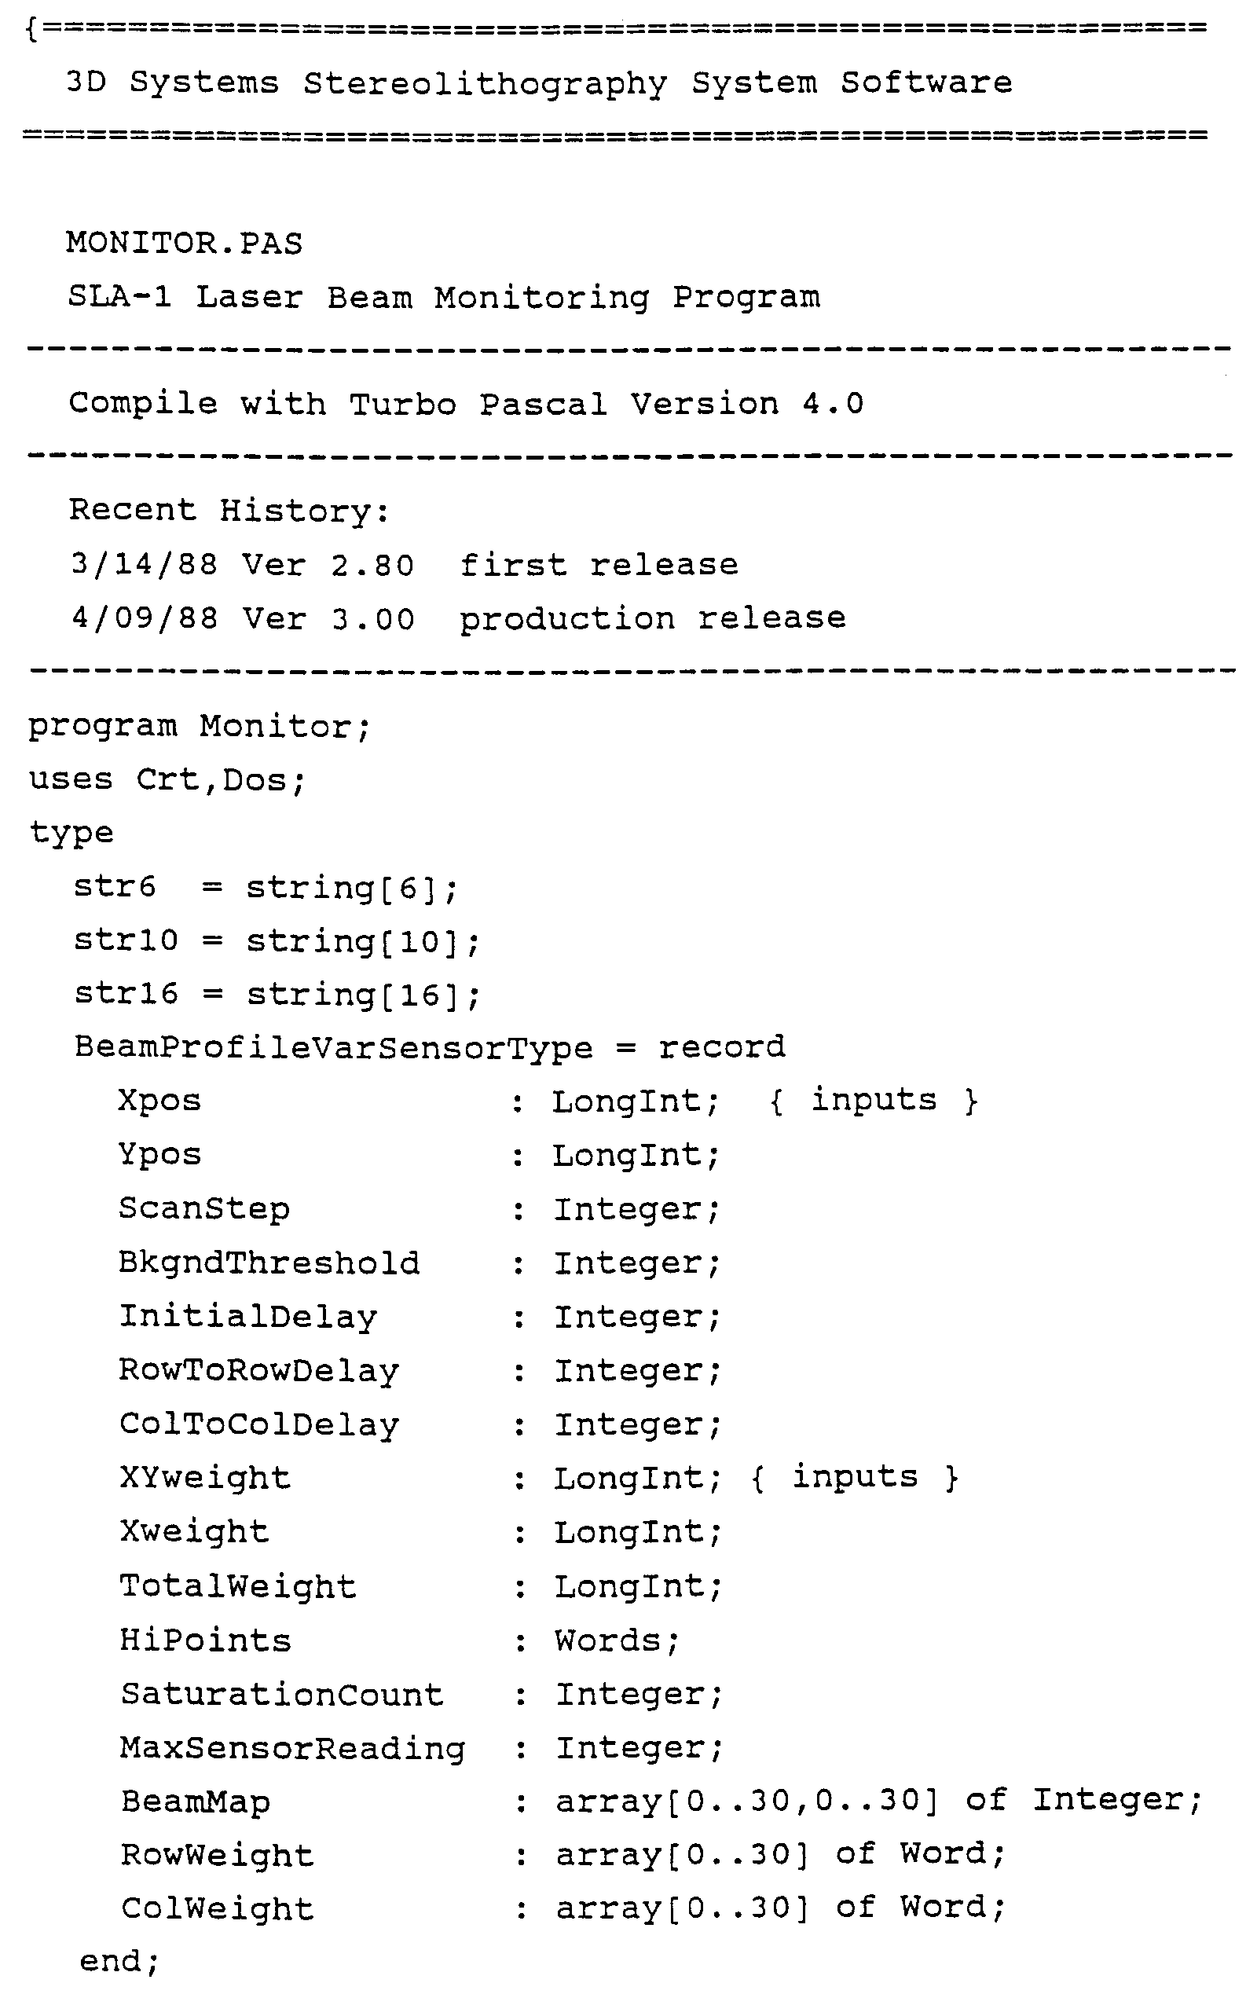Click the BeamMap array declaration

click(661, 1802)
